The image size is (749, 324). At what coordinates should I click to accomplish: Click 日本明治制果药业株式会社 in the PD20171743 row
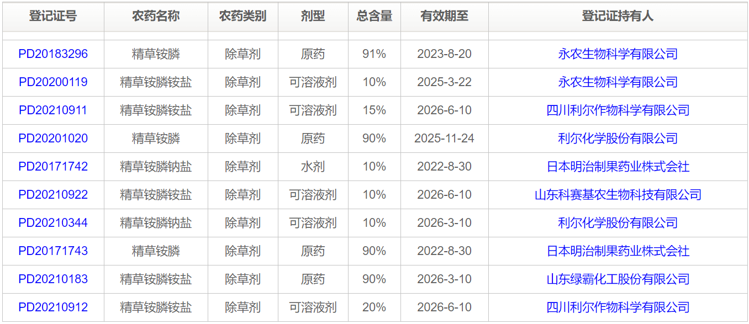[x=618, y=251]
